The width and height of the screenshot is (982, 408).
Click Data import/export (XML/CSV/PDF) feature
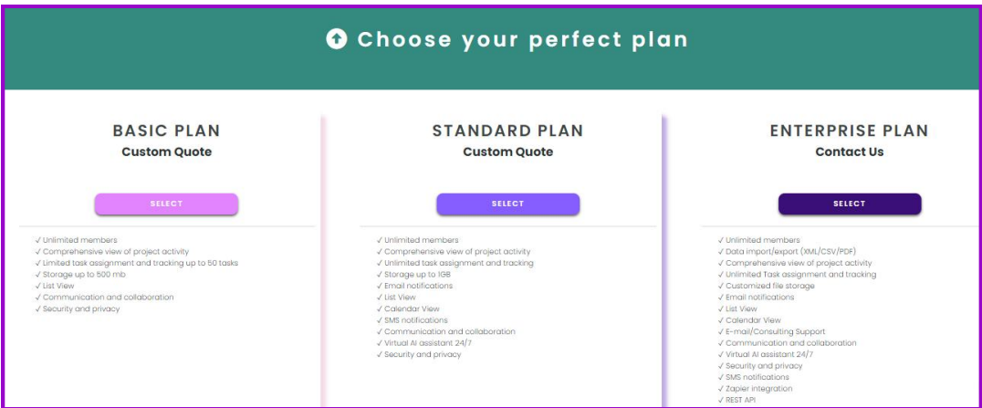point(790,252)
